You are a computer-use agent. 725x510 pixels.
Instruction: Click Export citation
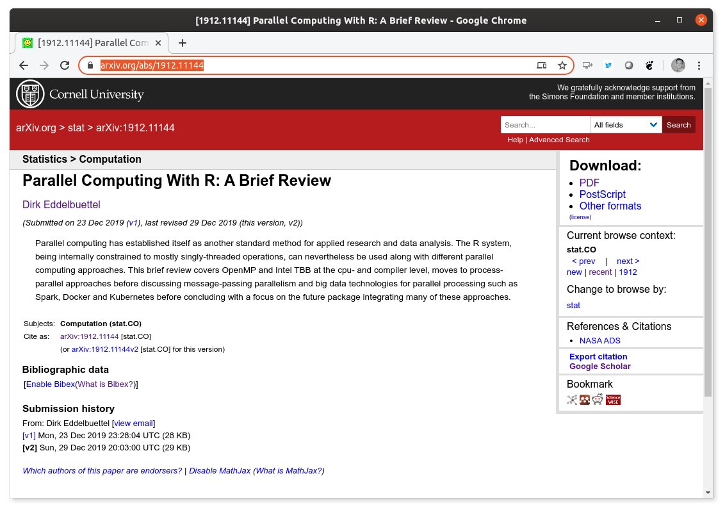pos(598,356)
